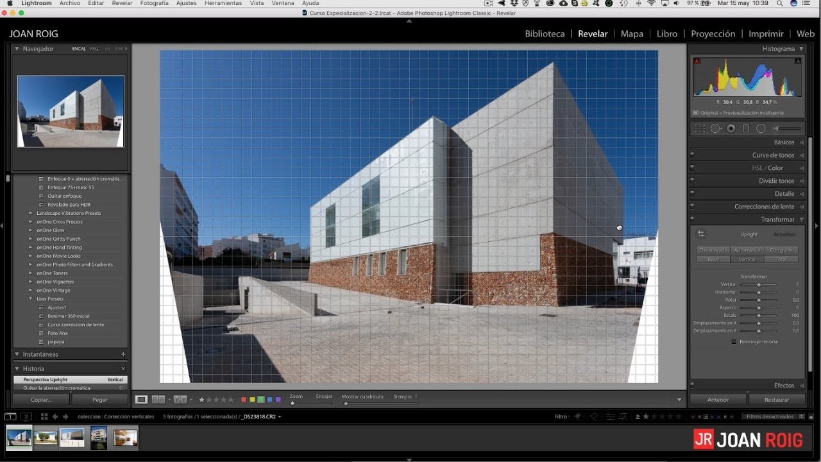Select the Crop Overlay tool in tool strip
Image resolution: width=821 pixels, height=462 pixels.
(x=700, y=128)
